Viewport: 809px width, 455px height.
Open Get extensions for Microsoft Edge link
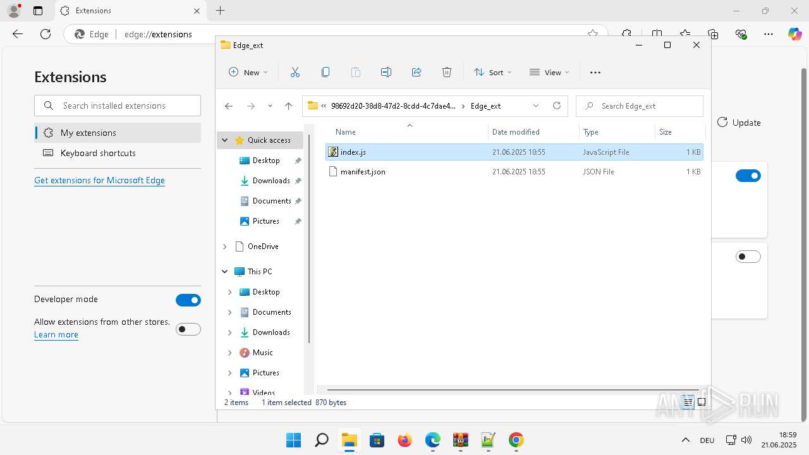click(x=99, y=180)
